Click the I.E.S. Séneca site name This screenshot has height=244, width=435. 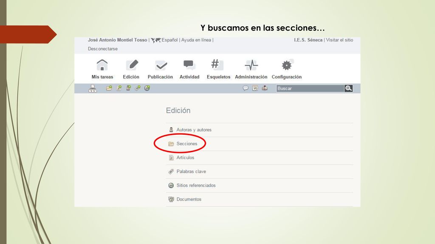coord(308,40)
